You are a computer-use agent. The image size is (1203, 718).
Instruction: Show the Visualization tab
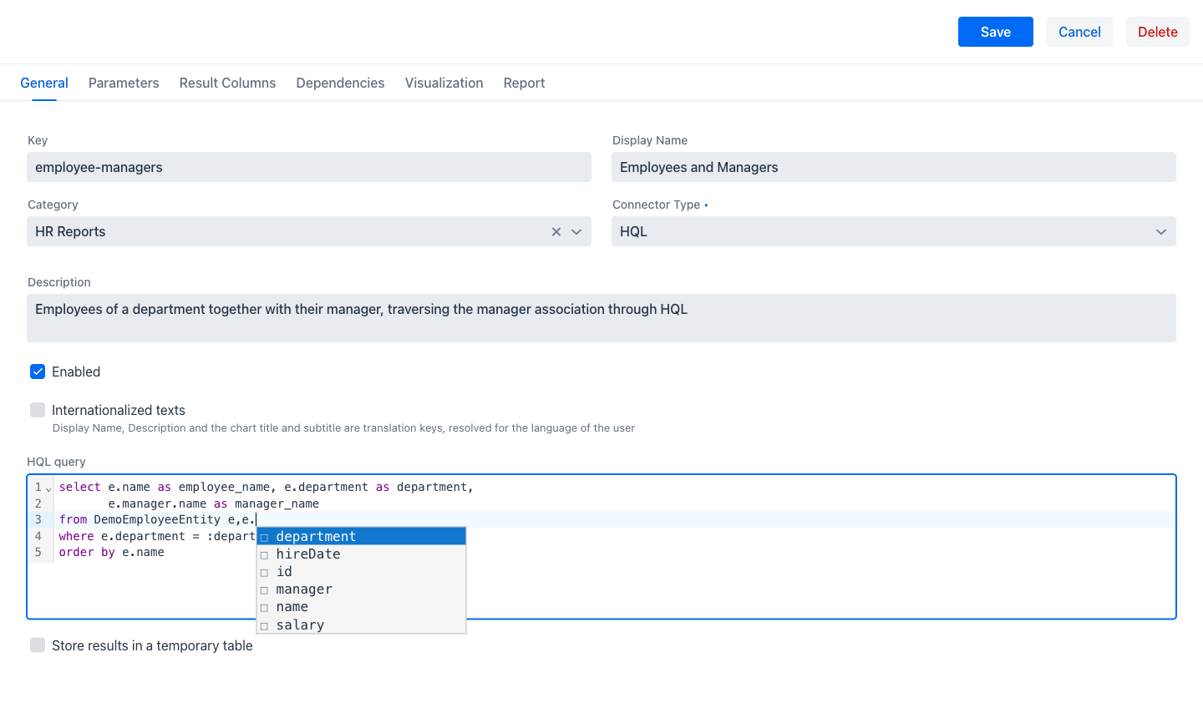pos(444,83)
